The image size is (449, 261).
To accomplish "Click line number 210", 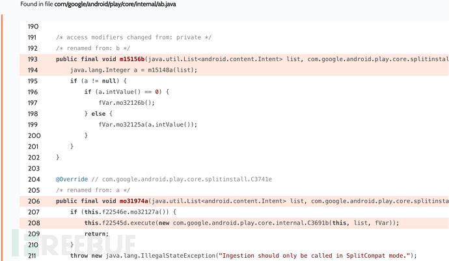I will (x=33, y=245).
